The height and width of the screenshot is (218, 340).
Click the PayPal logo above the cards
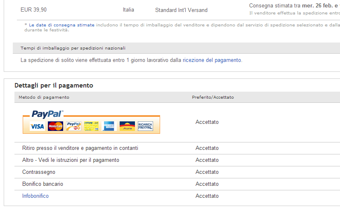(47, 114)
